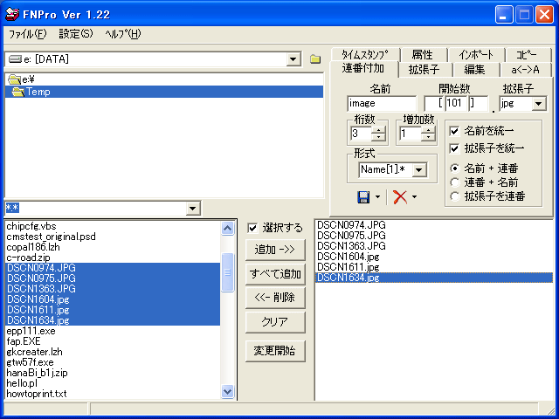Image resolution: width=559 pixels, height=419 pixels.
Task: Increase the 桁数 spinner value
Action: pyautogui.click(x=379, y=130)
